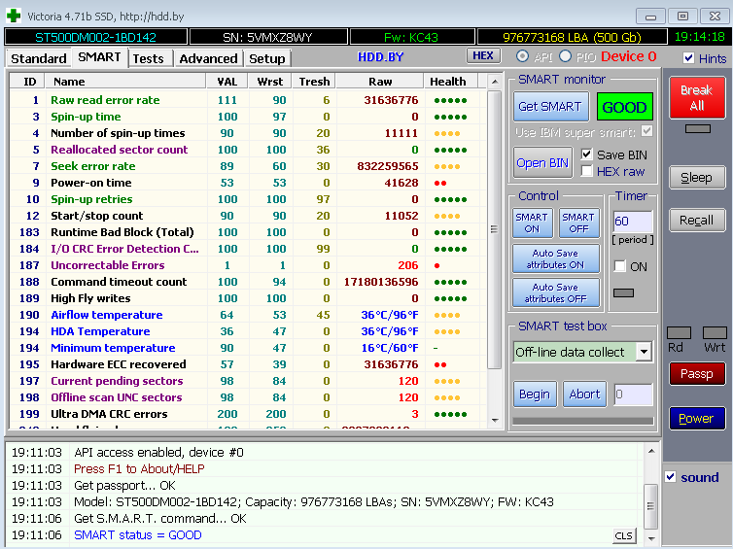Click the Name column header

[125, 82]
